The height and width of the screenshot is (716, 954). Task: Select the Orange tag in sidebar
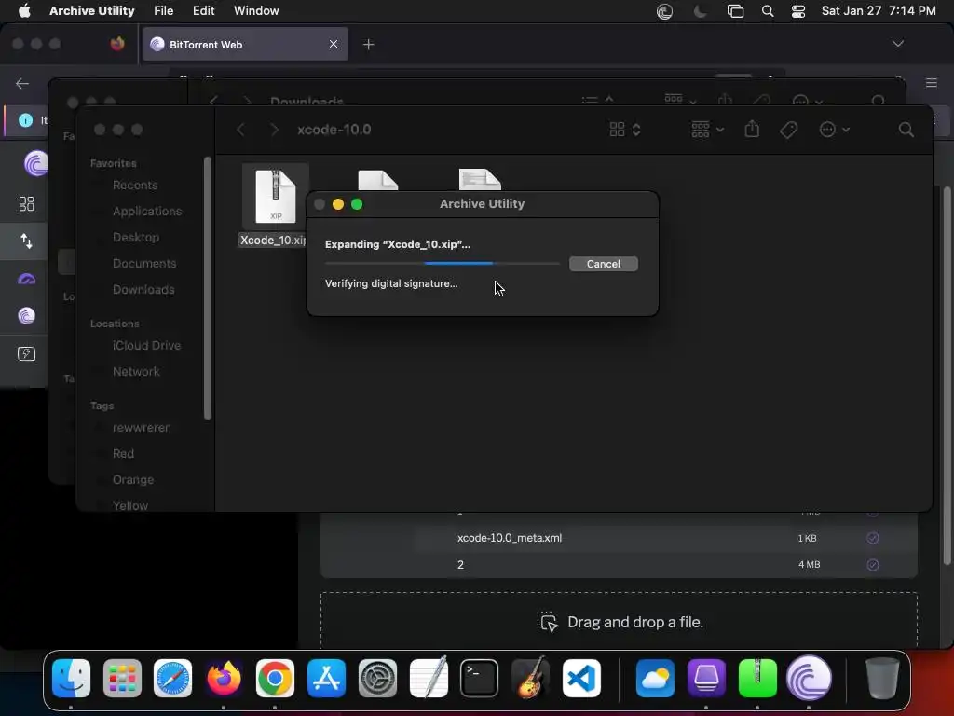pyautogui.click(x=132, y=480)
